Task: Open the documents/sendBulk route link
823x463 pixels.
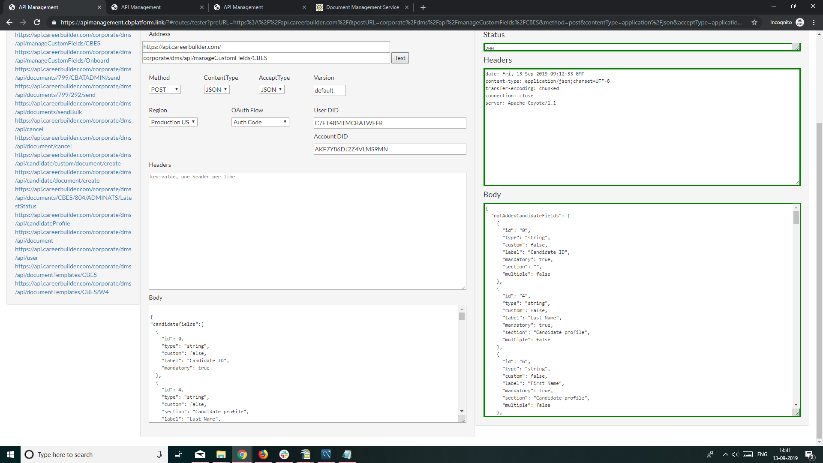Action: (x=73, y=108)
